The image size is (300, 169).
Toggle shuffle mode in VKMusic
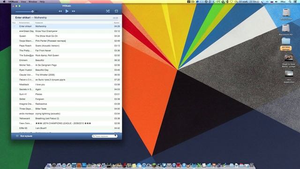tap(108, 11)
